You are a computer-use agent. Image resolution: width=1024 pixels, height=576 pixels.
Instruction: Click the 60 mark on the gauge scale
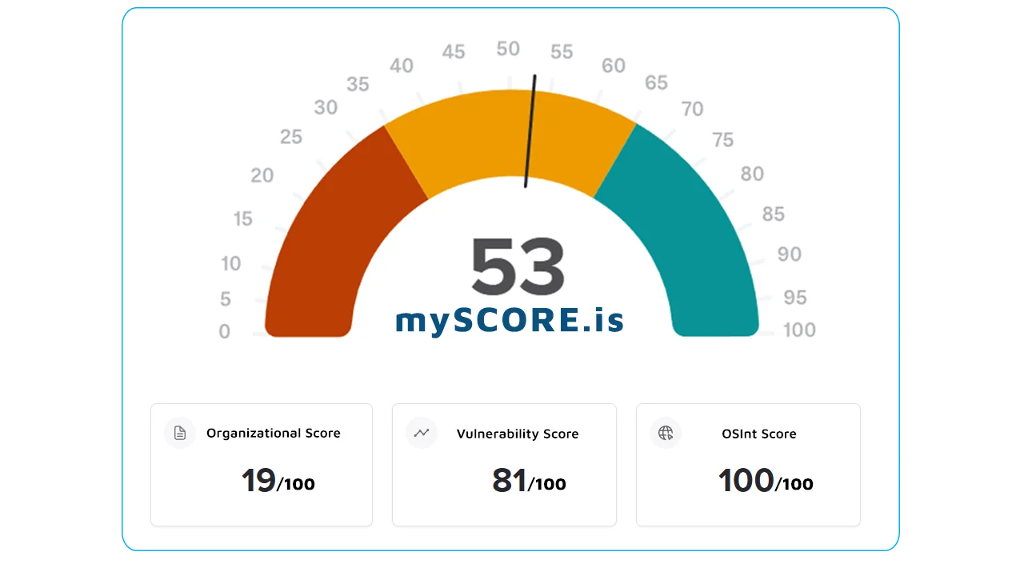(614, 66)
